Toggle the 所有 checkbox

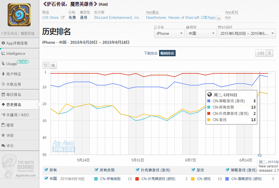coord(47,170)
